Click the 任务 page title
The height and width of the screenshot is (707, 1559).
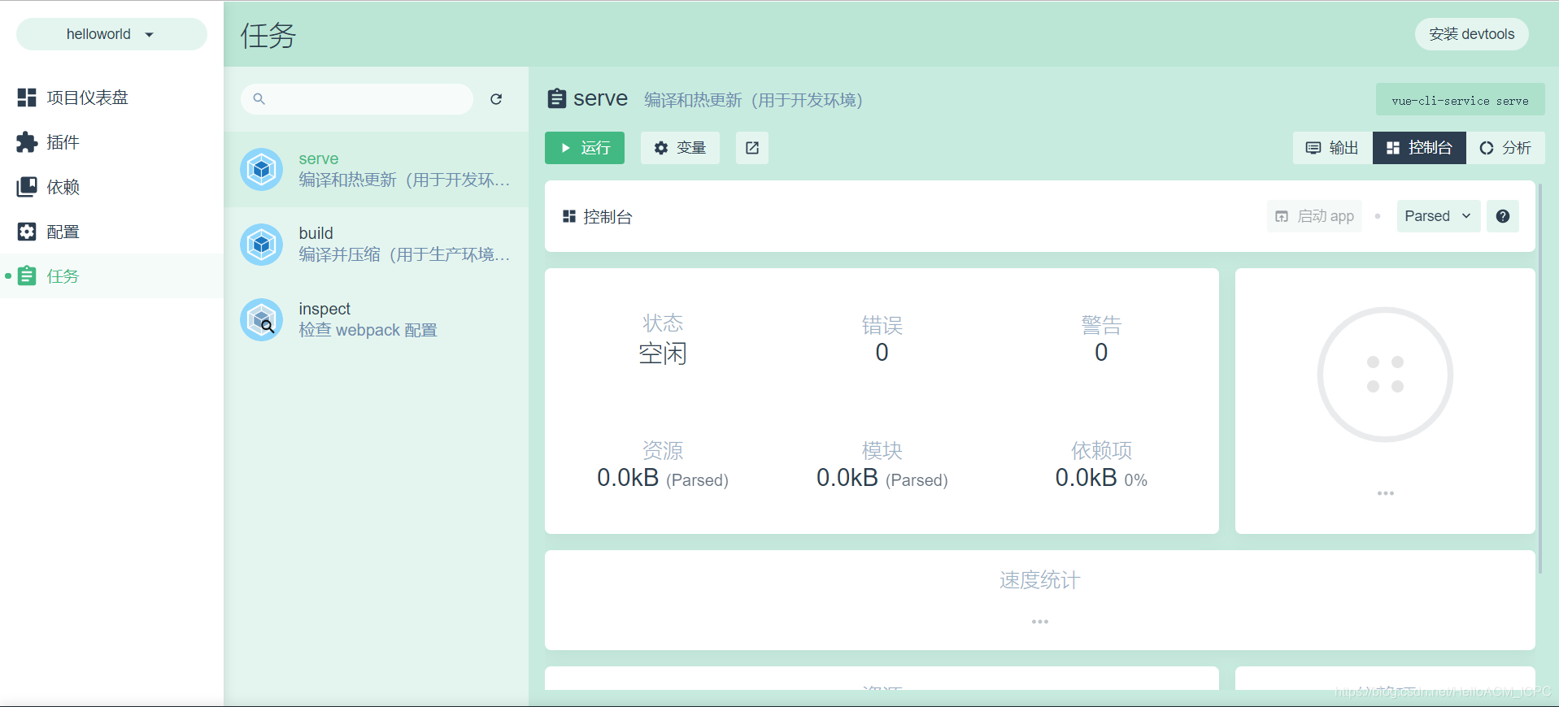coord(268,35)
